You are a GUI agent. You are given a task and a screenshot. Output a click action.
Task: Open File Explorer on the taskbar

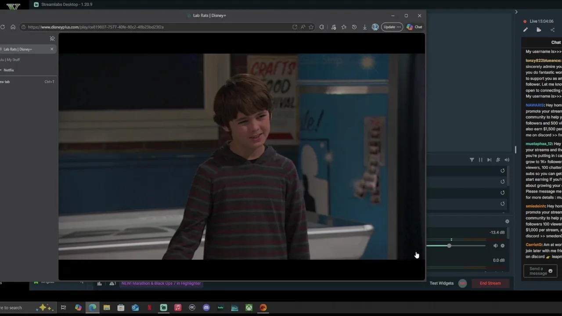[x=107, y=308]
